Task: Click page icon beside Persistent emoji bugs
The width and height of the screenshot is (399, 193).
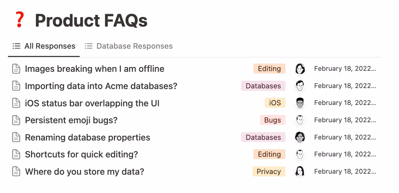Action: (16, 120)
